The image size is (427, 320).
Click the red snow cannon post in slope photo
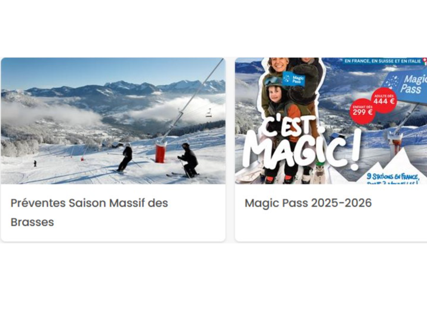coord(161,152)
